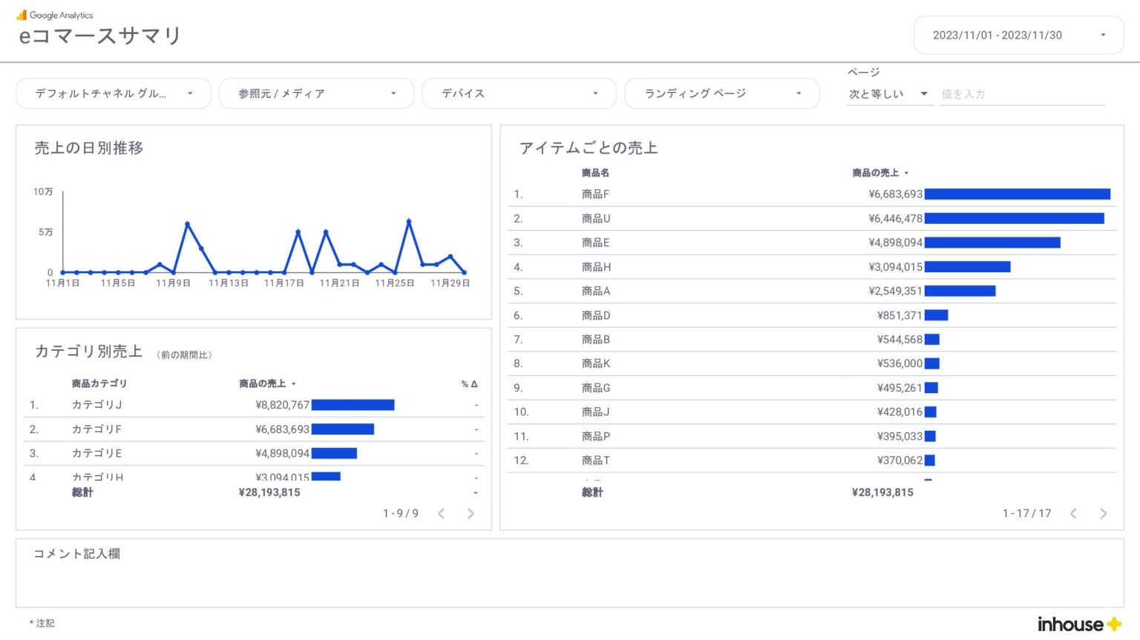
Task: Sort category table by 商品の売上 arrow
Action: coord(294,384)
